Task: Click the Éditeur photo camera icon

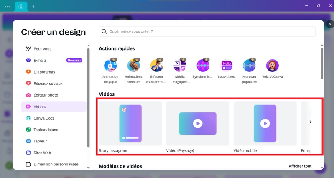Action: pos(28,95)
